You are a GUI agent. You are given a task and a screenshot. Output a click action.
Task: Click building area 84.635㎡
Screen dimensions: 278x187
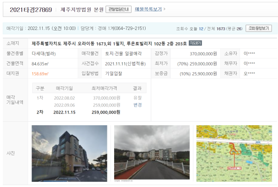(40, 64)
